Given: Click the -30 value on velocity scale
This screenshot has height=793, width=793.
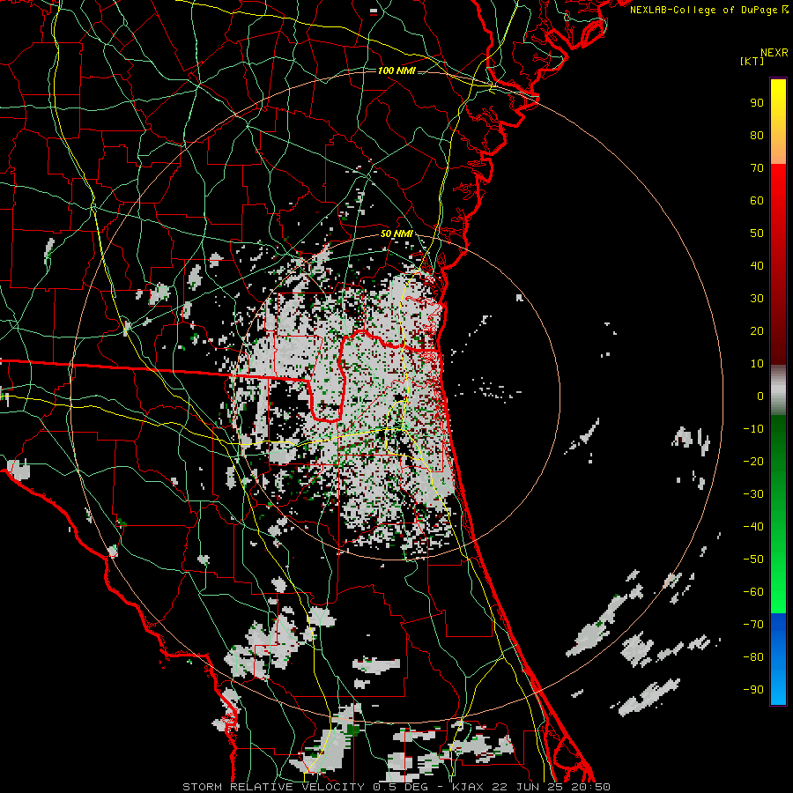Looking at the screenshot, I should point(753,494).
